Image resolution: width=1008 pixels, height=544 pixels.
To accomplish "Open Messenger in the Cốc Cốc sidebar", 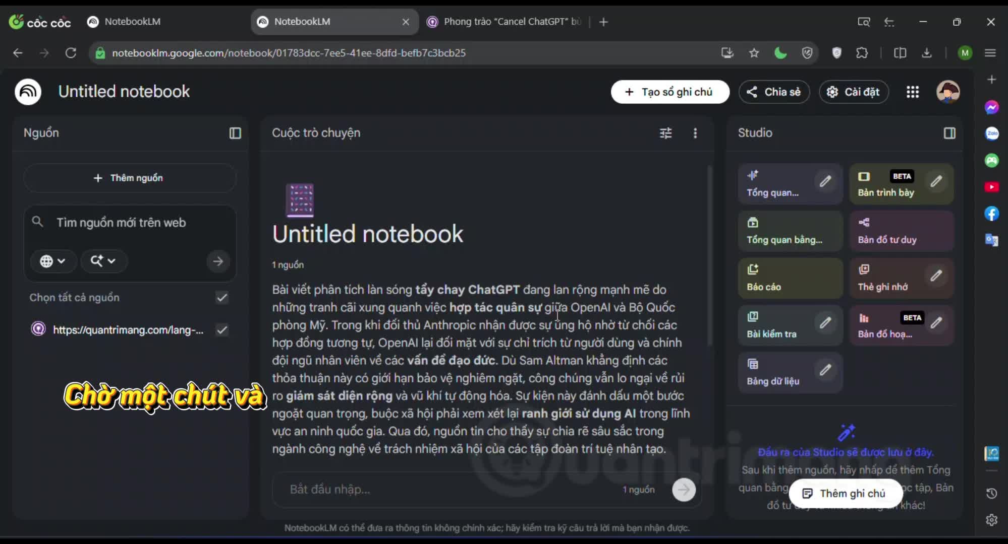I will [x=992, y=107].
